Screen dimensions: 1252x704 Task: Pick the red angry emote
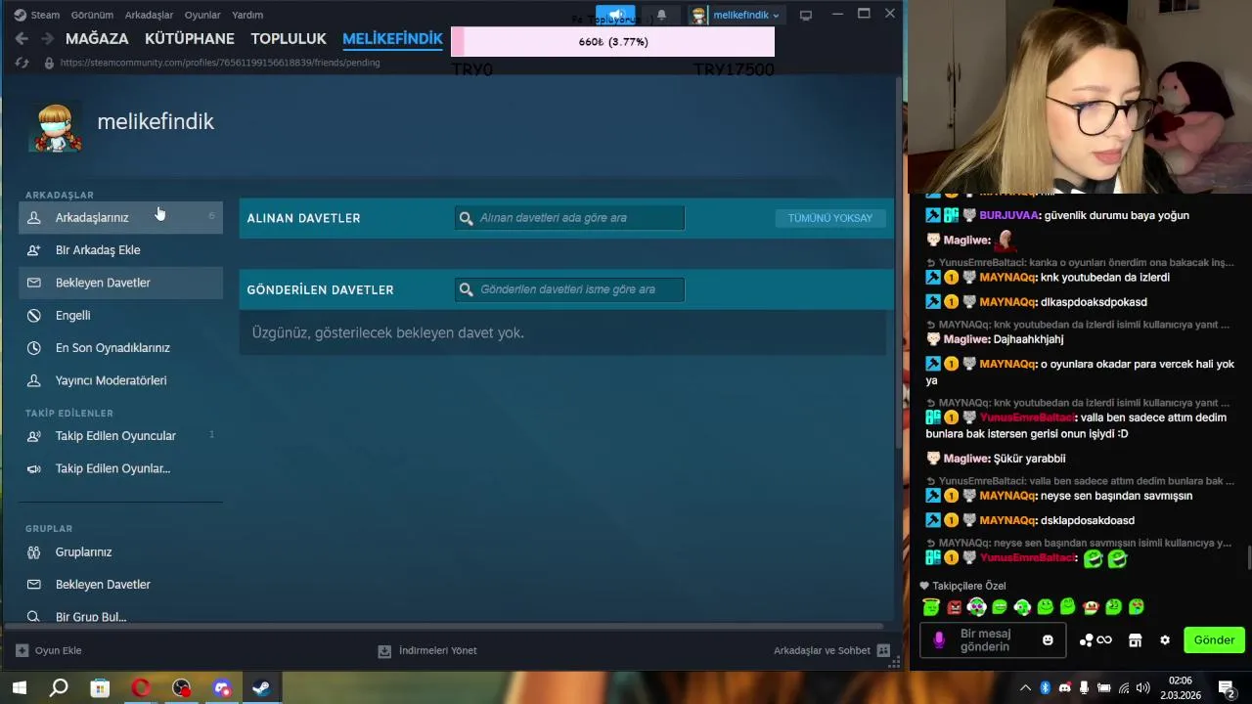(955, 607)
